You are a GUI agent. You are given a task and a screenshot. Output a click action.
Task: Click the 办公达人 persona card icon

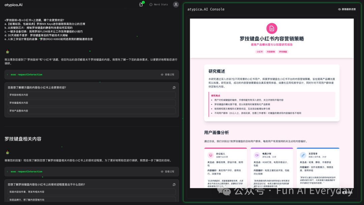pos(211,155)
